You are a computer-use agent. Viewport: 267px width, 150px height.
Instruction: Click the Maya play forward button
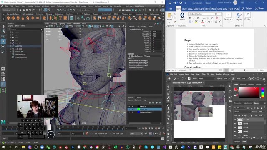pos(153,128)
